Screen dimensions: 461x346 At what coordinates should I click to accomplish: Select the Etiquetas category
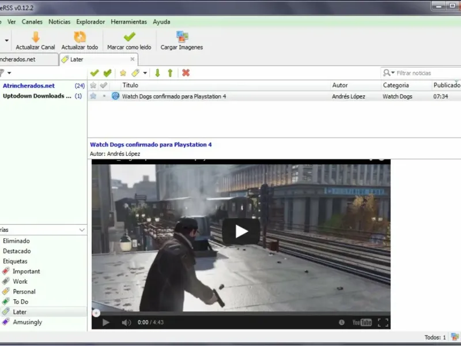tap(15, 261)
